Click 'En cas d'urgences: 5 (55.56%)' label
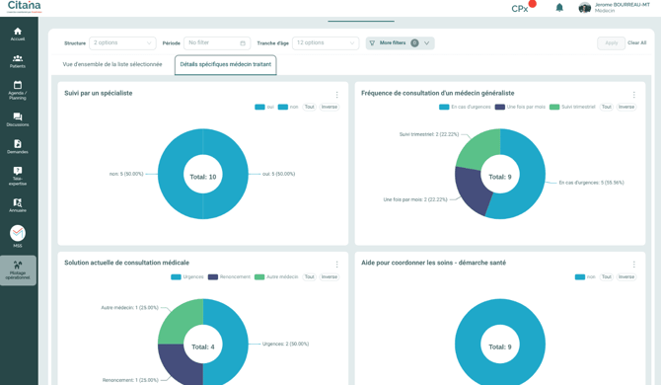Viewport: 661px width, 385px height. click(591, 183)
